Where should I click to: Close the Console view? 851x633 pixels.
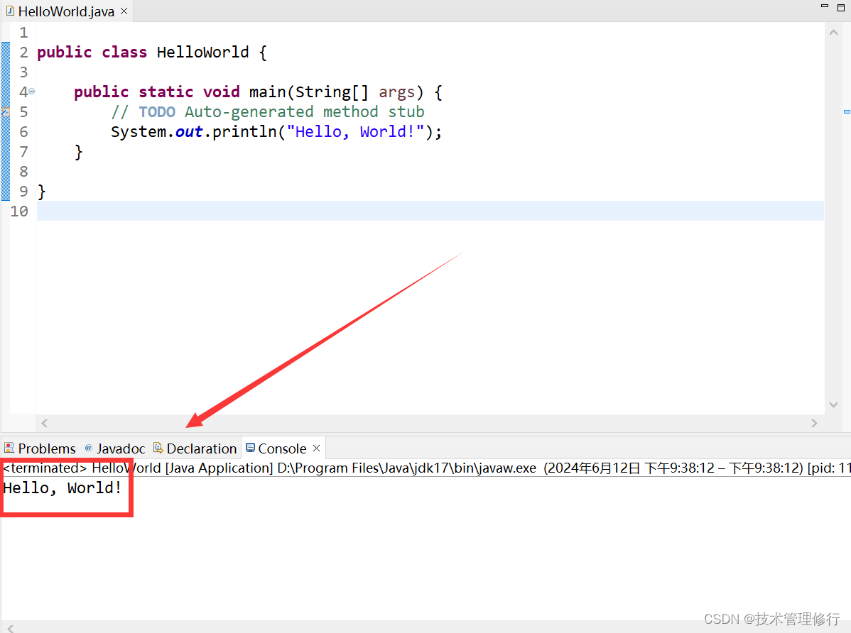coord(316,448)
